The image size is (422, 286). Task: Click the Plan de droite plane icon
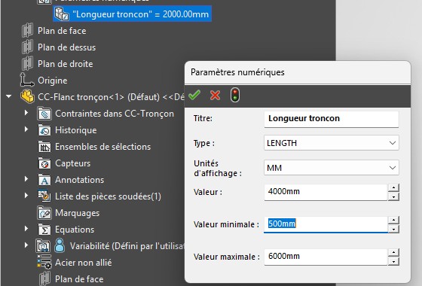(x=27, y=64)
